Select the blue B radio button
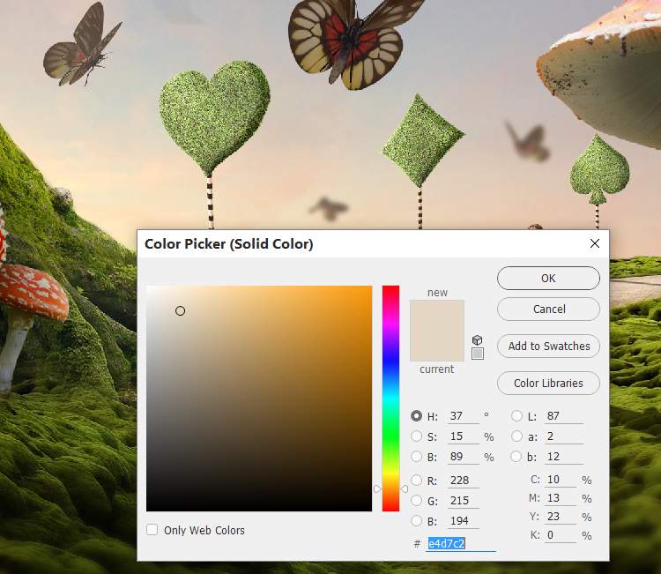This screenshot has height=574, width=661. point(417,521)
